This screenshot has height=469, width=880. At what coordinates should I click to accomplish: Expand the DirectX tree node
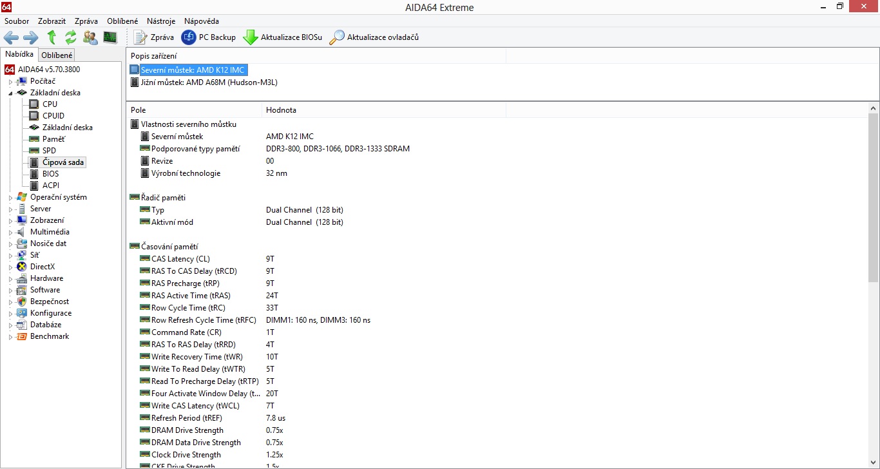(10, 267)
